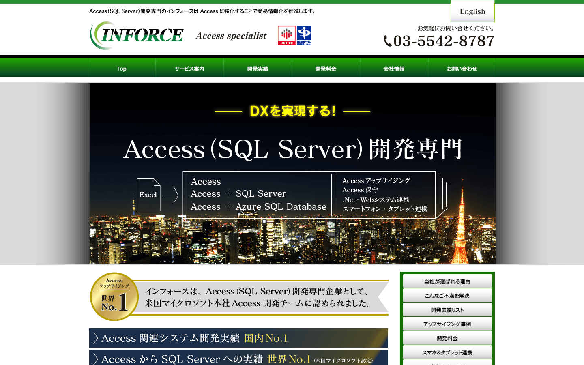
Task: Click the .Net・Webシステム連携 banner text
Action: [376, 200]
